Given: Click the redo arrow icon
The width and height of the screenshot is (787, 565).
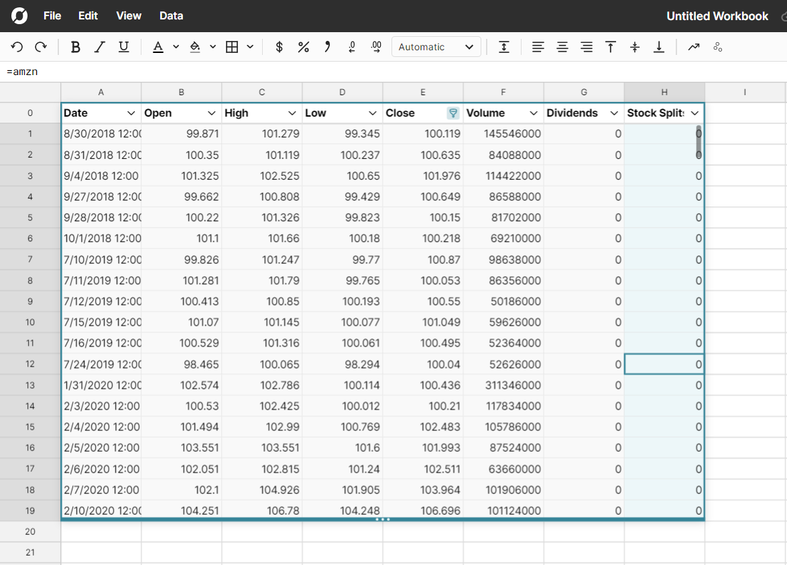Looking at the screenshot, I should (x=41, y=47).
